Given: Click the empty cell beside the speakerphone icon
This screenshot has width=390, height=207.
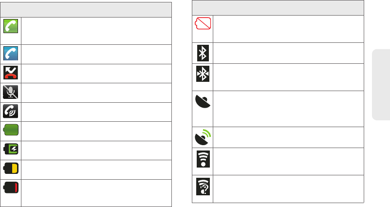Looking at the screenshot, I should [96, 112].
